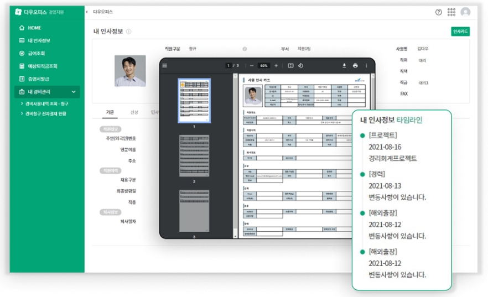Click the [프로젝트] timeline entry
Screen dimensions: 488x297
coord(383,136)
